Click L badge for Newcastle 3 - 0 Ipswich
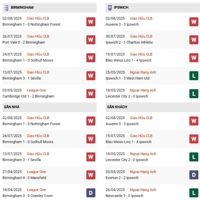The height and width of the screenshot is (200, 200). pos(194,193)
